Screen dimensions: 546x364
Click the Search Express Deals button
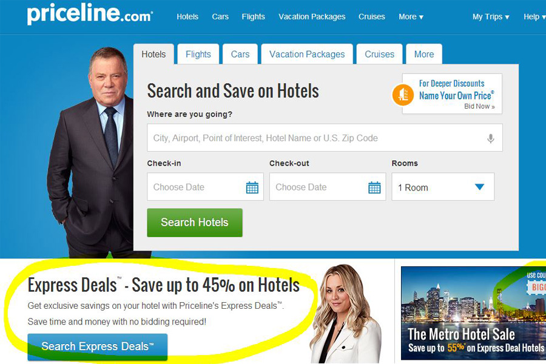[x=98, y=346]
